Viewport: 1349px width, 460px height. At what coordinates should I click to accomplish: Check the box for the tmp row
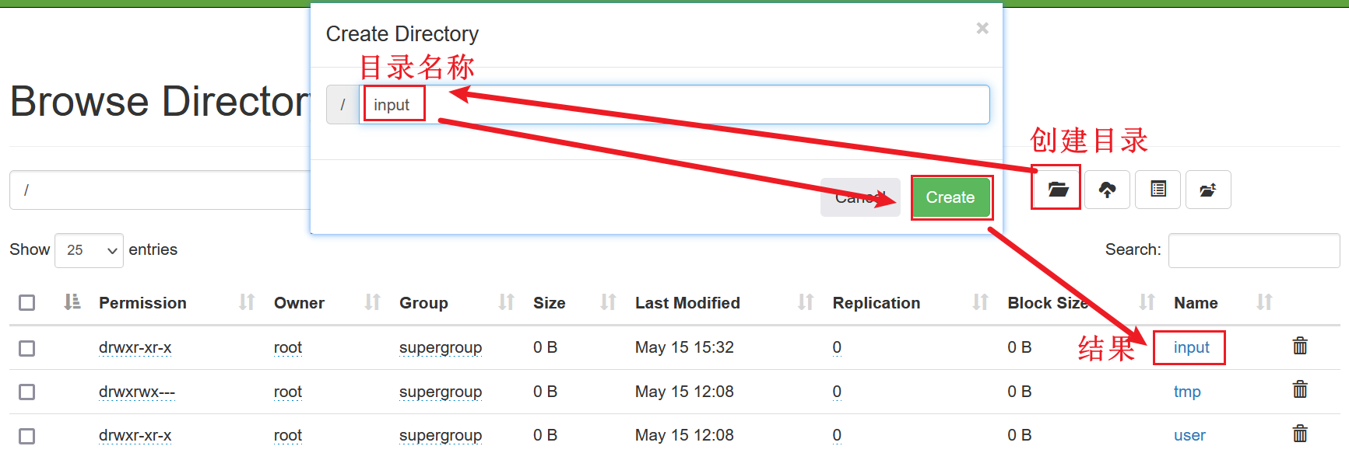click(x=27, y=392)
